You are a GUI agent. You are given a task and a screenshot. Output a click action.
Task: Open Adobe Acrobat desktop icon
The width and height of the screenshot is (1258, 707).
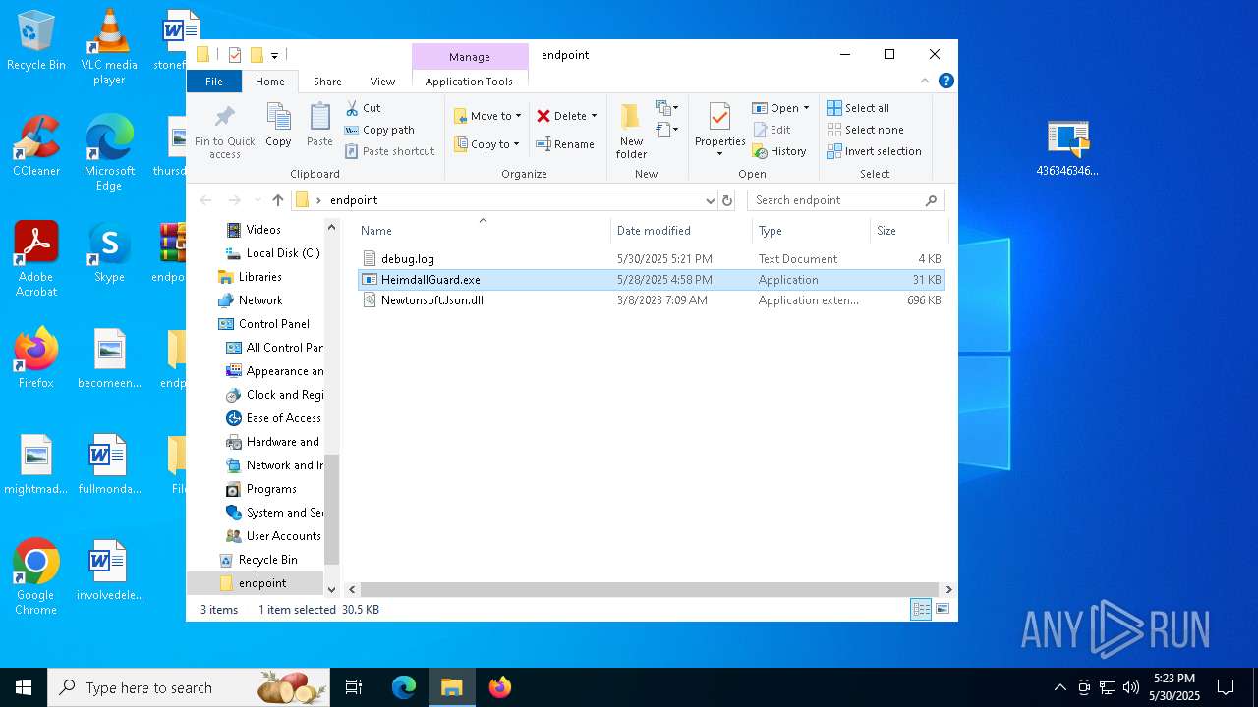click(x=36, y=259)
